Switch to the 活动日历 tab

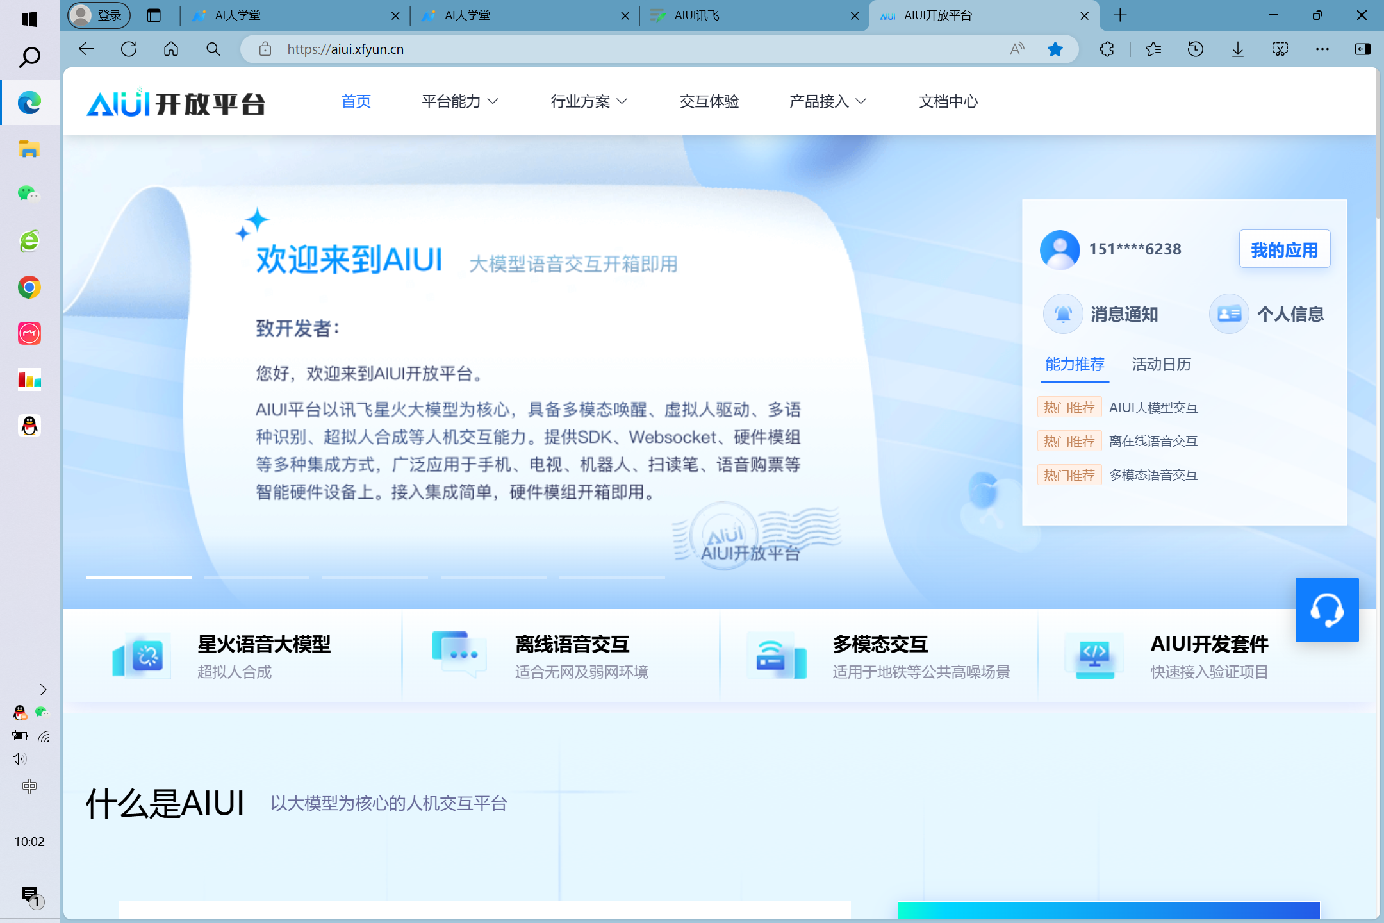[1161, 364]
